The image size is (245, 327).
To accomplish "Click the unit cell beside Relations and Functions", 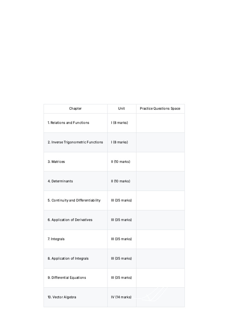I will pyautogui.click(x=122, y=123).
